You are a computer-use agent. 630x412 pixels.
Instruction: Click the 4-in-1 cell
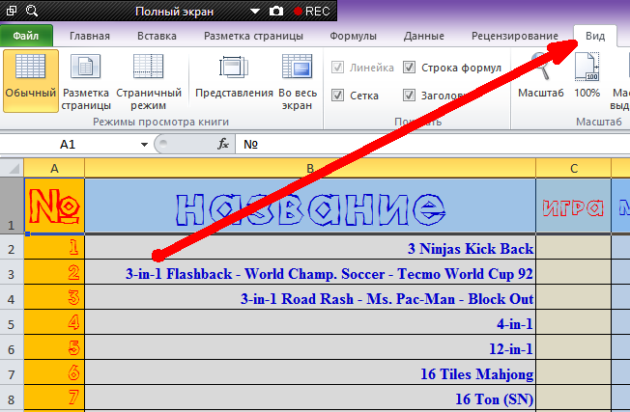(x=310, y=322)
